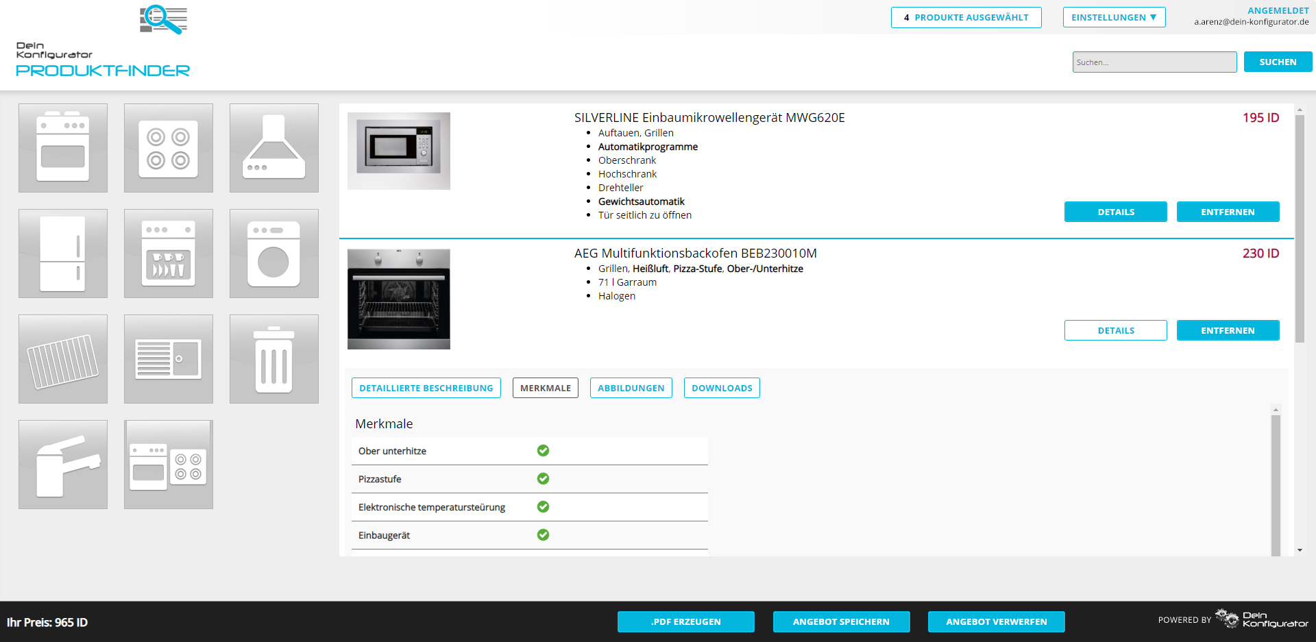Screen dimensions: 1316x642
Task: Open the dishwasher category
Action: [169, 254]
